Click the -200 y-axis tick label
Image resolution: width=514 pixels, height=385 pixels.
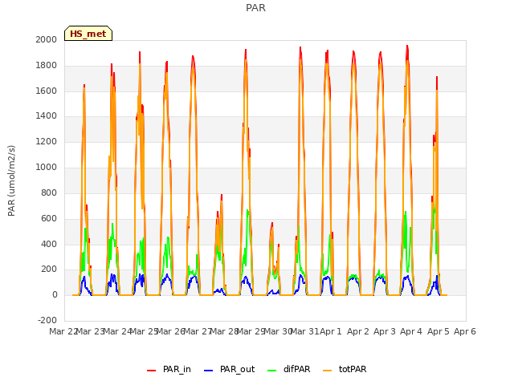(47, 320)
